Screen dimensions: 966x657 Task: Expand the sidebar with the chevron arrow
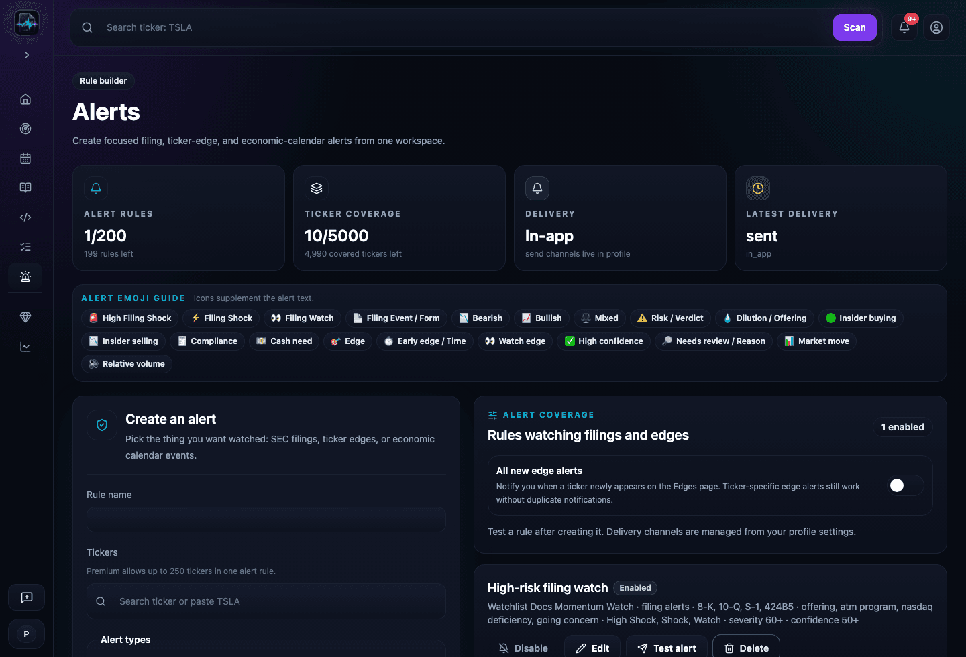tap(27, 55)
